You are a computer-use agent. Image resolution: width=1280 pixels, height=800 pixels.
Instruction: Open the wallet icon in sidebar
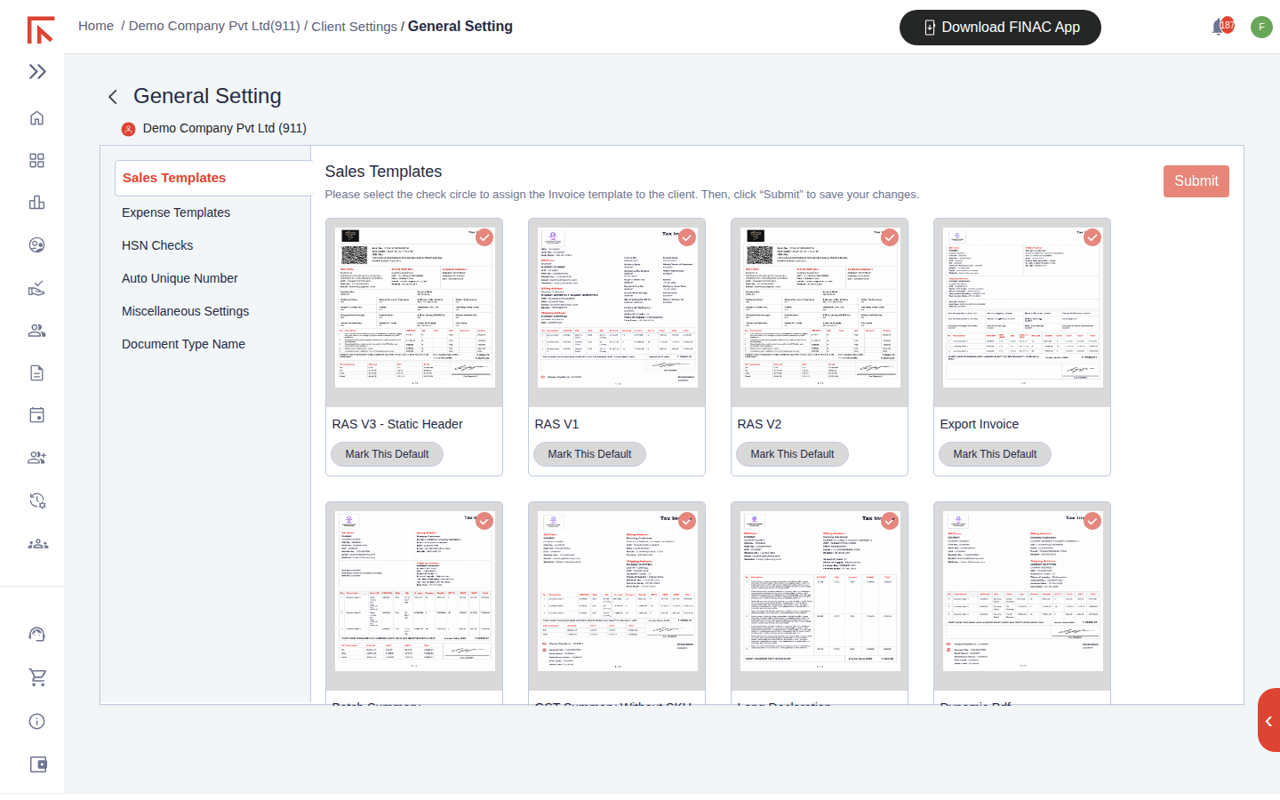coord(38,764)
